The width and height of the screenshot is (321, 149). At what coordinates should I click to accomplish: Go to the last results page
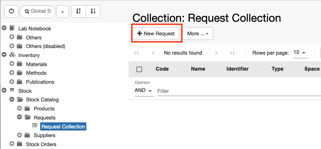(x=232, y=53)
